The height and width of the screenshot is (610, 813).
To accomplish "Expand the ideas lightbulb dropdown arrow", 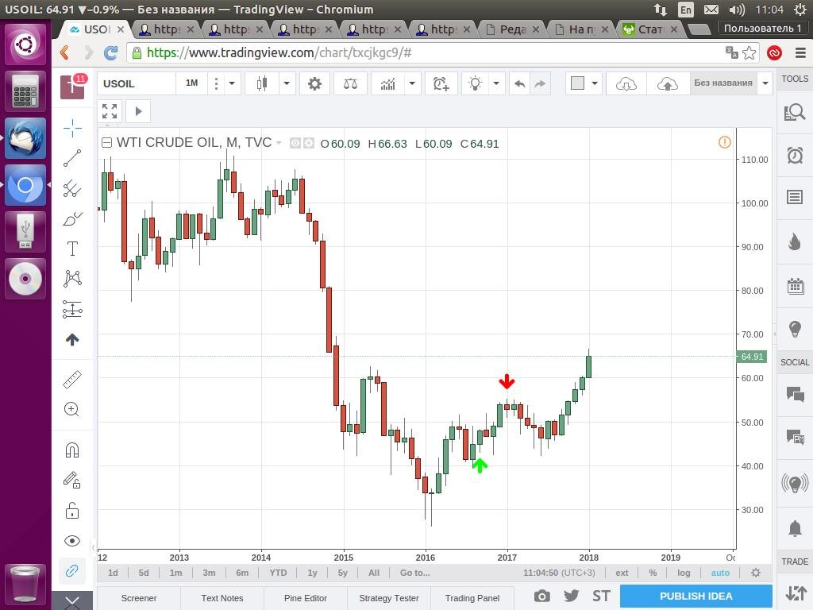I will (495, 83).
